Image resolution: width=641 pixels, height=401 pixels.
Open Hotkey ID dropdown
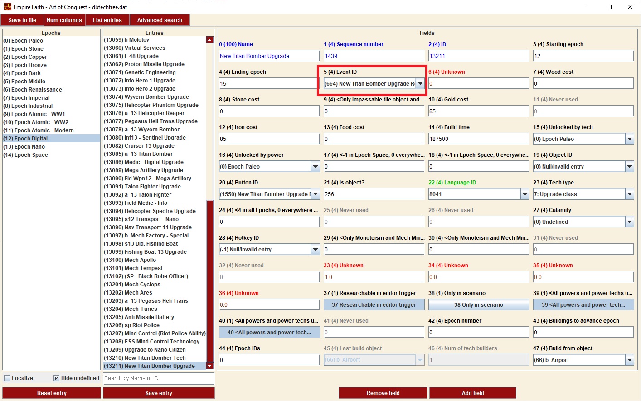[x=316, y=250]
